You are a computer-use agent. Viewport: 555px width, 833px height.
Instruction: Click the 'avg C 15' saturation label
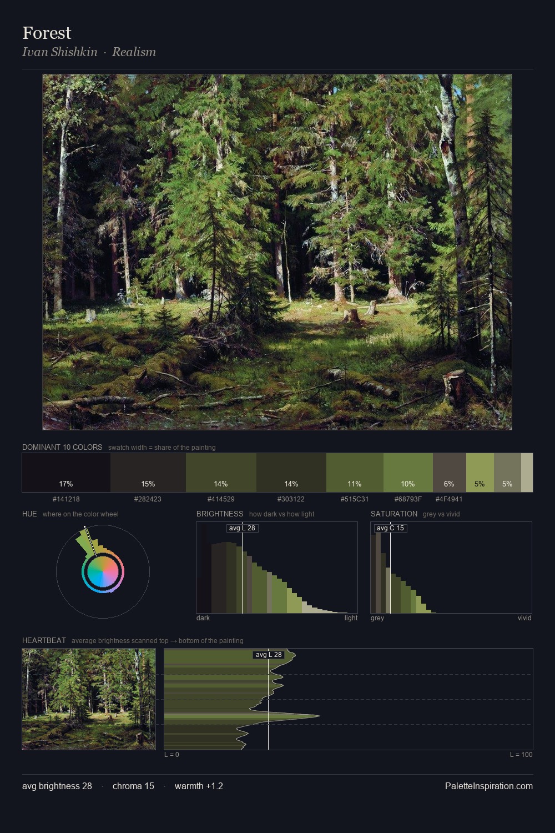(391, 528)
